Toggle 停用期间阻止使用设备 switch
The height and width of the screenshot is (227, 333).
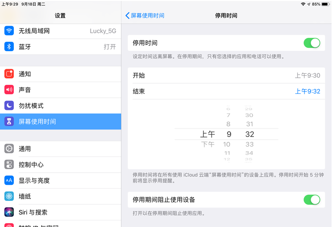click(312, 200)
